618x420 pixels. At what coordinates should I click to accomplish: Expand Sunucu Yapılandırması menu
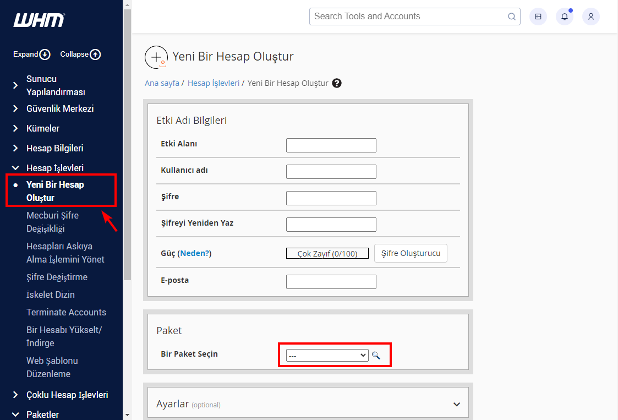tap(56, 85)
